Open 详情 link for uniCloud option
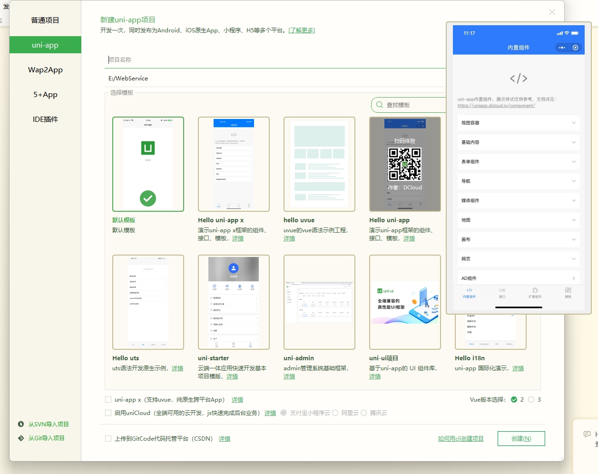Viewport: 598px width, 474px height. [x=270, y=413]
